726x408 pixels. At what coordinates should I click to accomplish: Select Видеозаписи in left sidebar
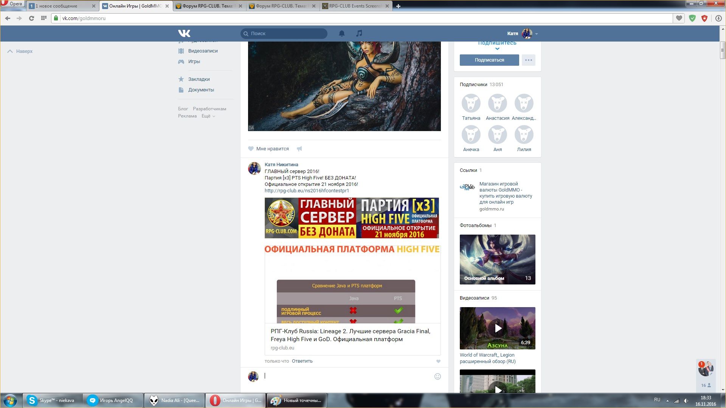(x=203, y=51)
